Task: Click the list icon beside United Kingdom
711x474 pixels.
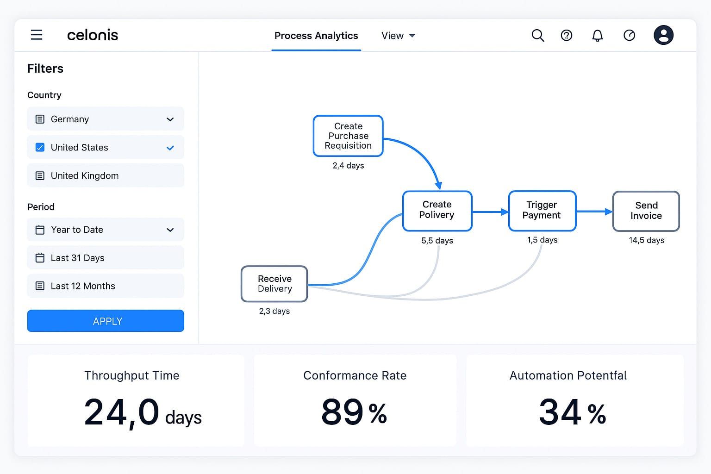Action: (40, 176)
